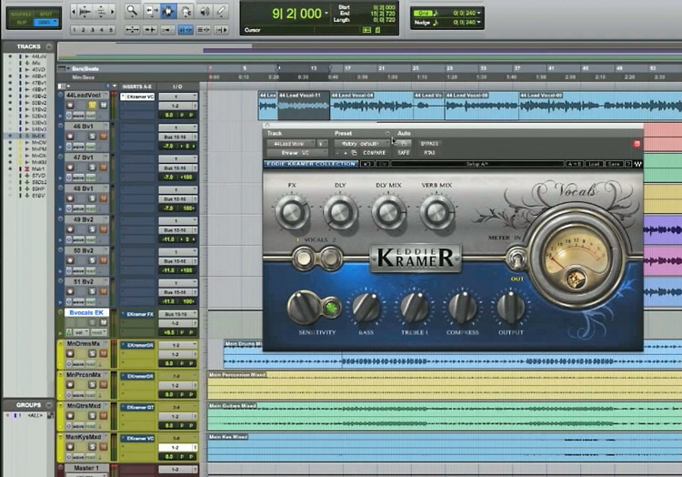Click plugin automation SAFE button
Viewport: 682px width, 477px height.
coord(404,153)
